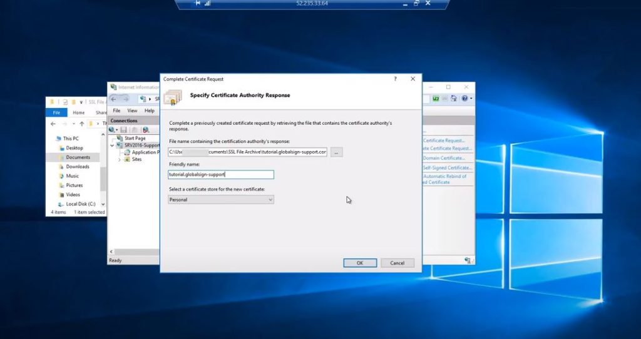Image resolution: width=641 pixels, height=339 pixels.
Task: Select Desktop in File Explorer navigation
Action: (74, 148)
